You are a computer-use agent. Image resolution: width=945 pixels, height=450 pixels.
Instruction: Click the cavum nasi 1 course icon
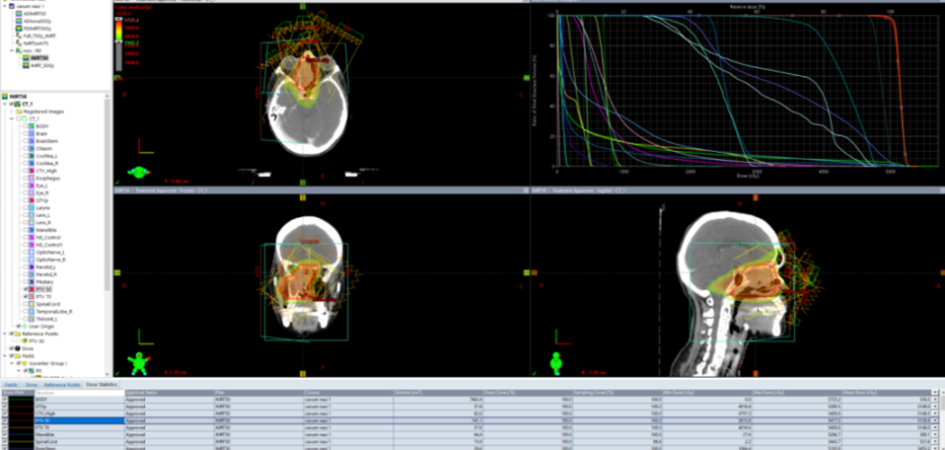pos(12,6)
